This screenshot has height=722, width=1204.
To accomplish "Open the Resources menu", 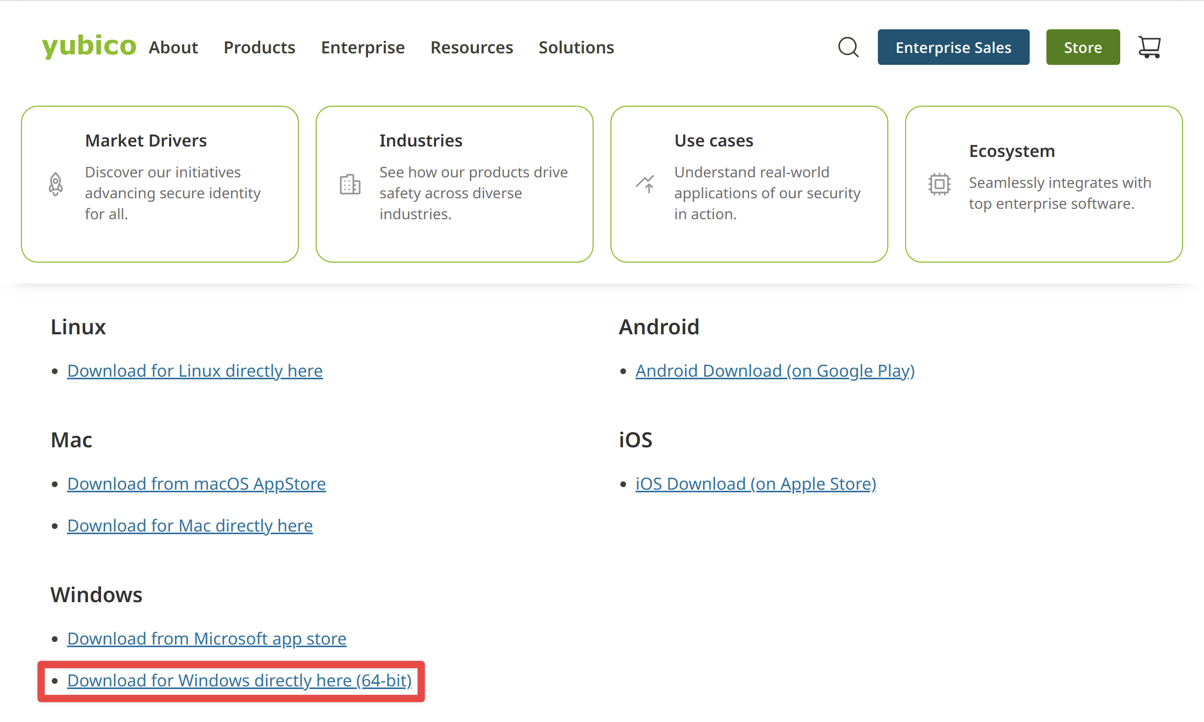I will pos(472,47).
